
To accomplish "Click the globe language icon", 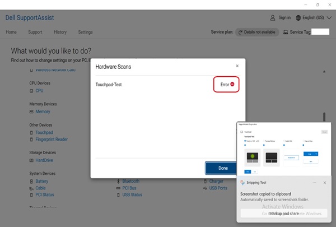I will 298,17.
